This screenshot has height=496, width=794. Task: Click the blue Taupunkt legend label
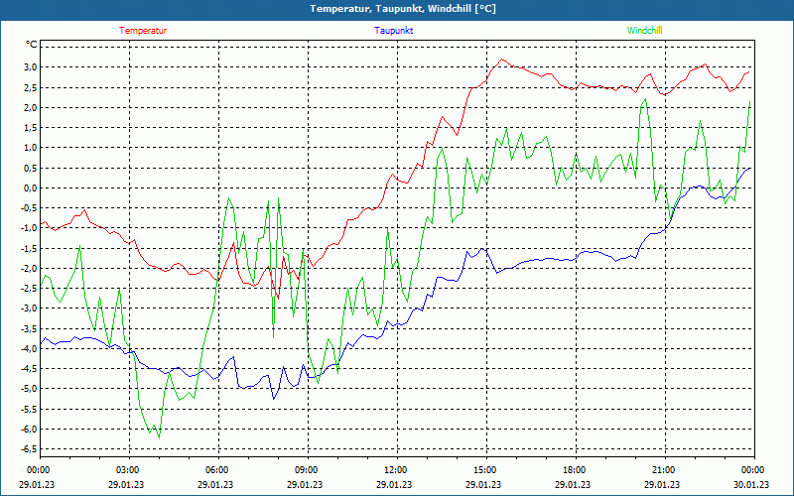[393, 31]
